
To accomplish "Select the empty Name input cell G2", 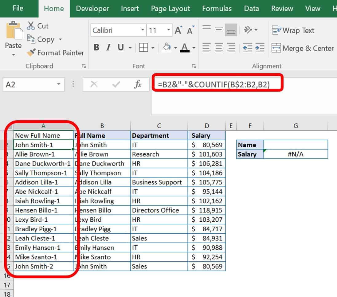I will point(295,145).
